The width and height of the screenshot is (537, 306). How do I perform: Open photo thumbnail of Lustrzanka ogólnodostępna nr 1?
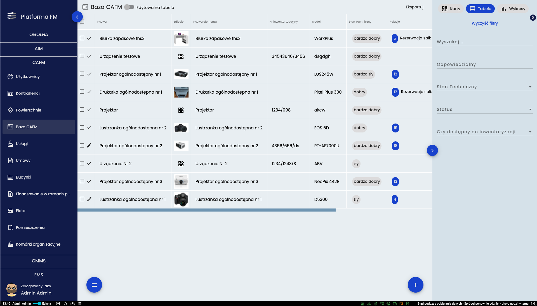pyautogui.click(x=181, y=199)
